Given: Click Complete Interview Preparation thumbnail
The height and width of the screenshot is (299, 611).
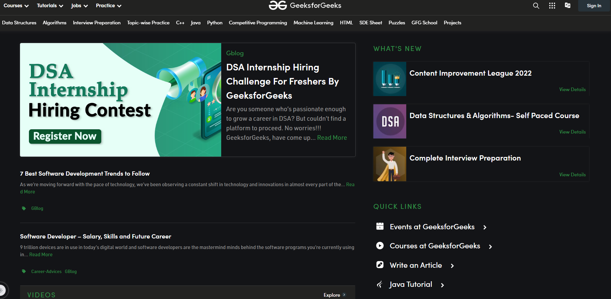Looking at the screenshot, I should coord(390,164).
